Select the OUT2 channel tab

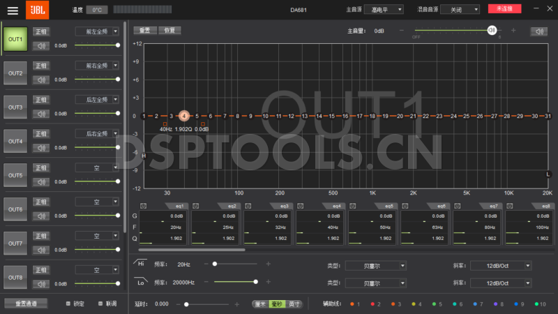click(x=15, y=73)
